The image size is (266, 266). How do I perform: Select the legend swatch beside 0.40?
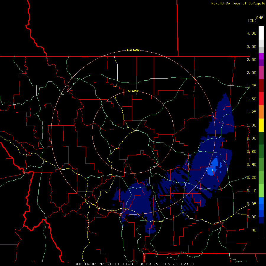261,164
